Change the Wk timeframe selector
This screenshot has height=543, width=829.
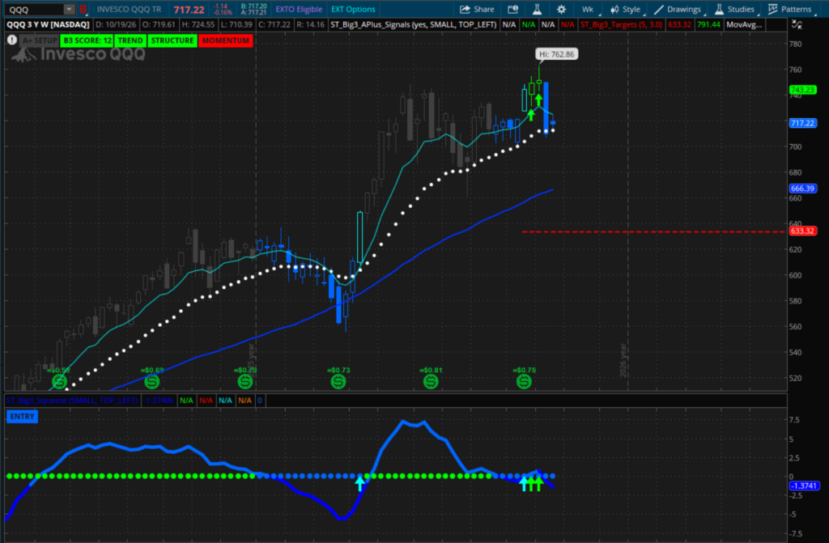[x=588, y=9]
